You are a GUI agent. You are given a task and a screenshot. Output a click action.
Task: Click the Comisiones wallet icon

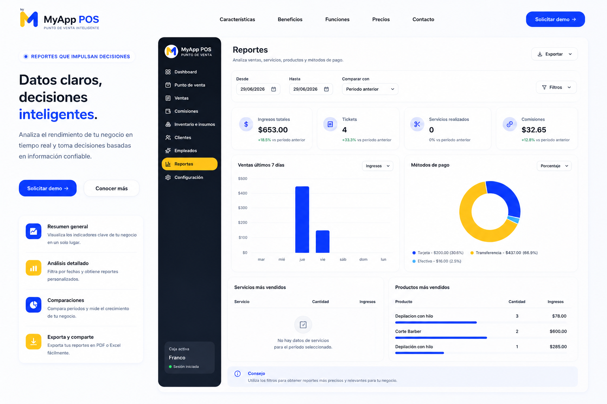point(168,111)
